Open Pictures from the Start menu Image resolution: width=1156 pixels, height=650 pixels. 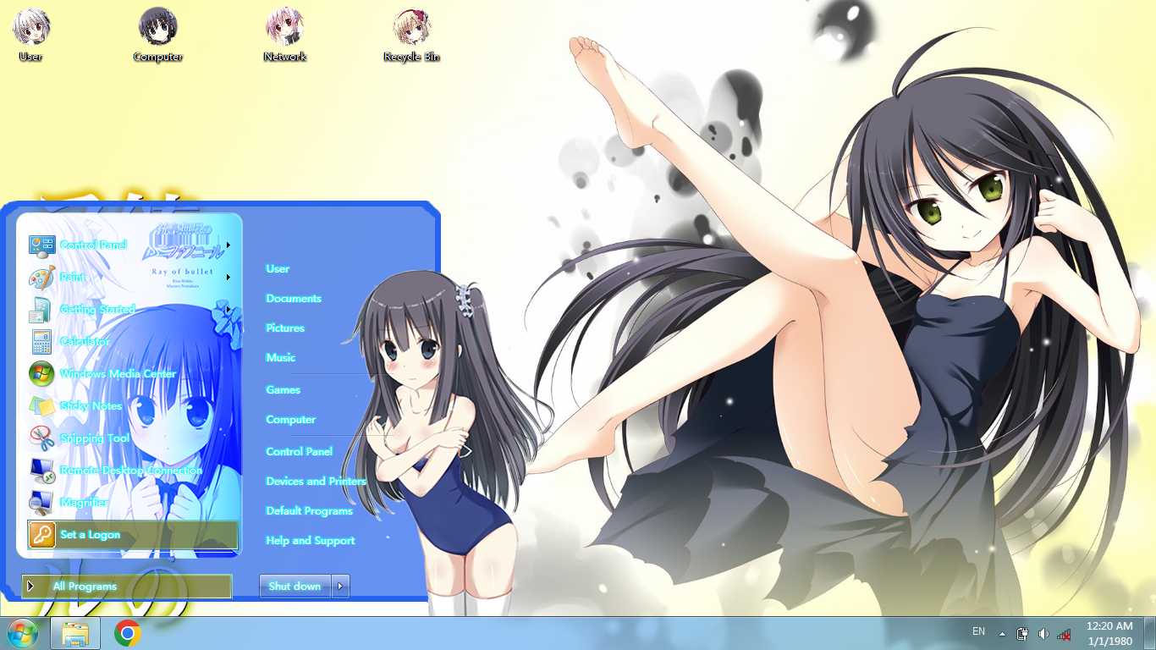(x=285, y=328)
